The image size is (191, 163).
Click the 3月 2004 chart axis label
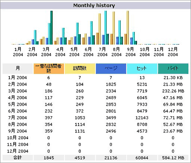pyautogui.click(x=46, y=52)
